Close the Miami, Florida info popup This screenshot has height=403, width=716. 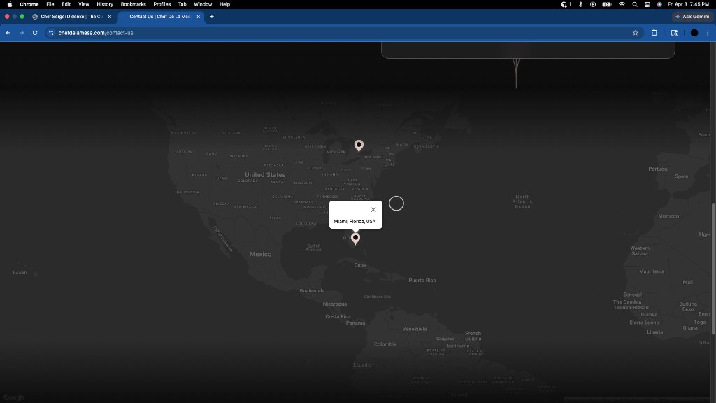373,210
